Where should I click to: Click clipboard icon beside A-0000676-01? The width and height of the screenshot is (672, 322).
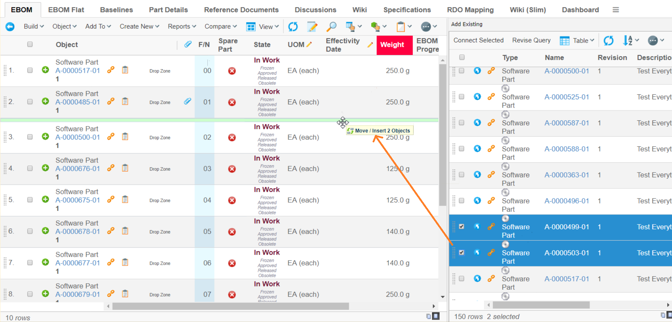125,168
